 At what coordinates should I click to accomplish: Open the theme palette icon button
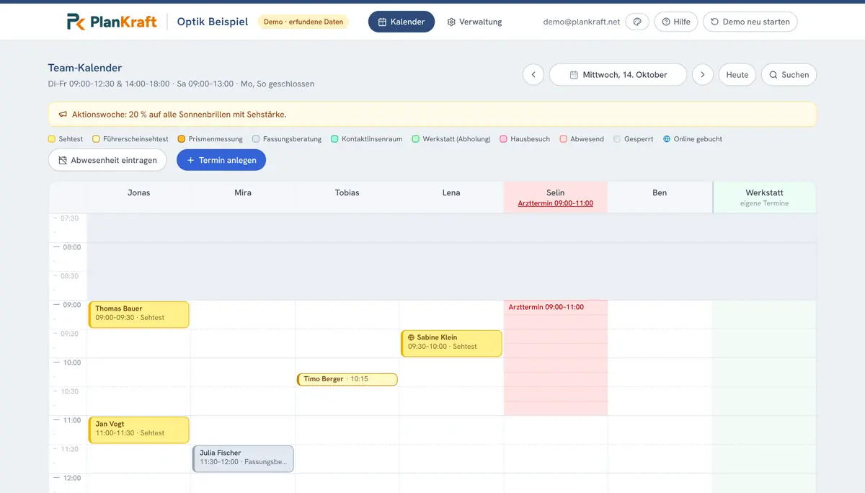(637, 22)
